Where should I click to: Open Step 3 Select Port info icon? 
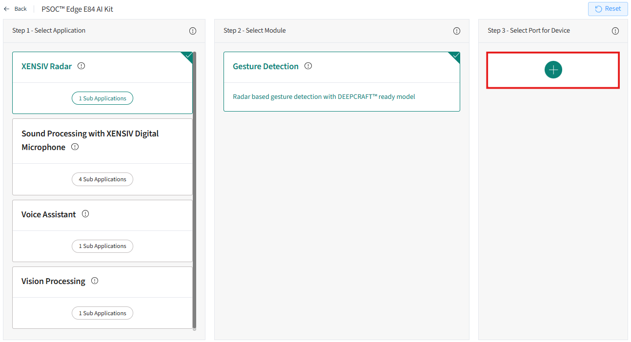pyautogui.click(x=615, y=31)
